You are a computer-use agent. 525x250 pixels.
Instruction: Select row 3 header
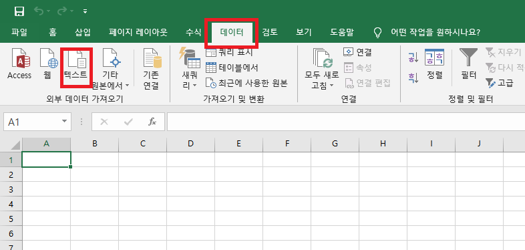coord(11,189)
